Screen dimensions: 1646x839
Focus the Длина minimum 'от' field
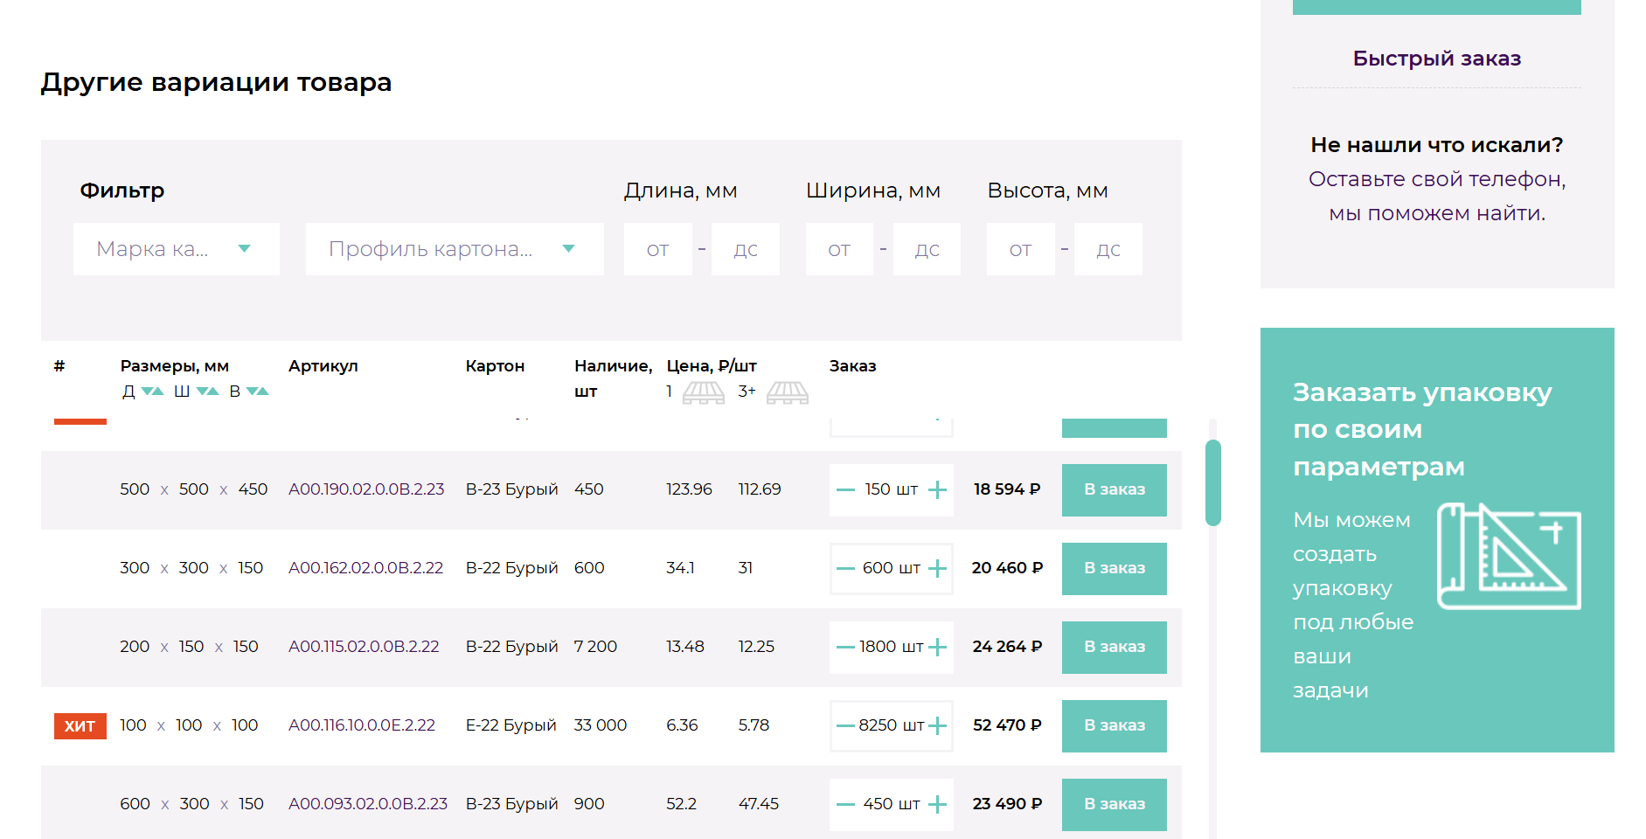point(657,249)
